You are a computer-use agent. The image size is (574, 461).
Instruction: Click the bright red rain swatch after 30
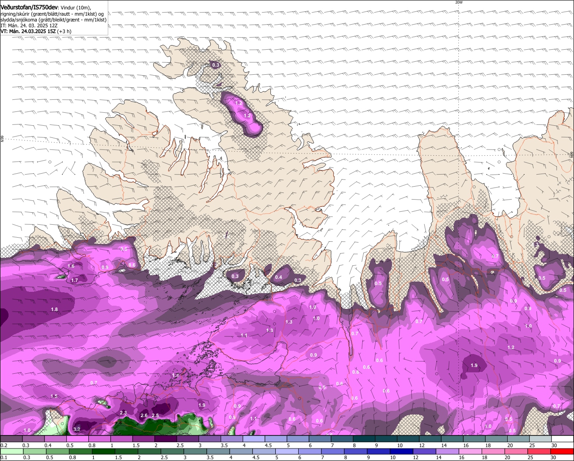tap(562, 451)
